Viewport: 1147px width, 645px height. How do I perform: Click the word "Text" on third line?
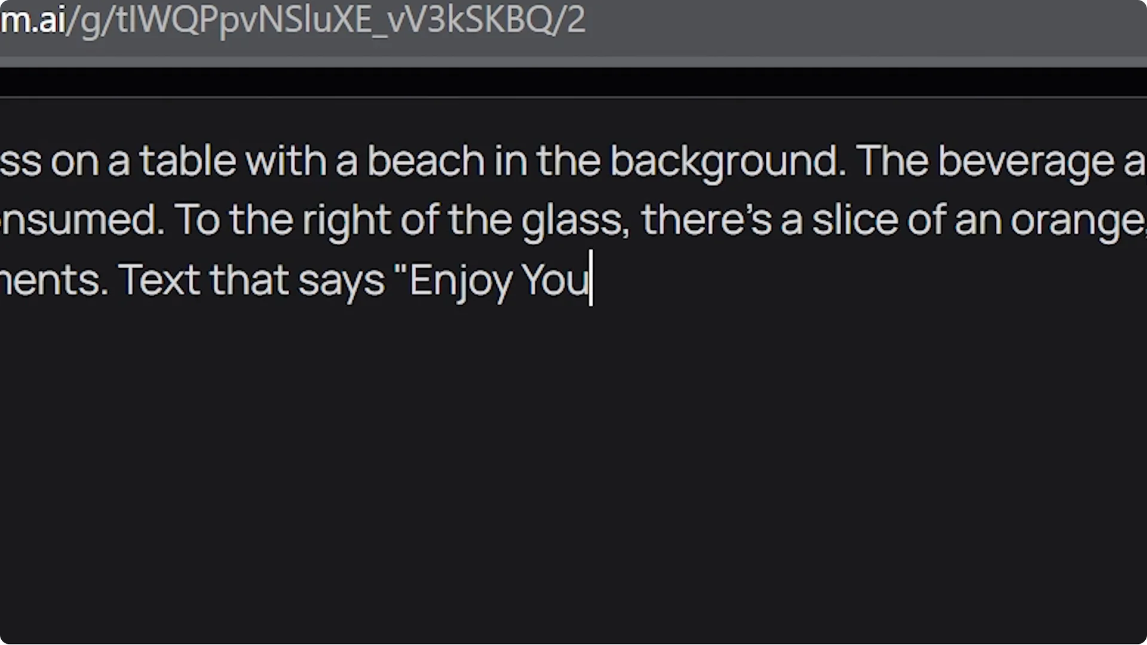159,279
